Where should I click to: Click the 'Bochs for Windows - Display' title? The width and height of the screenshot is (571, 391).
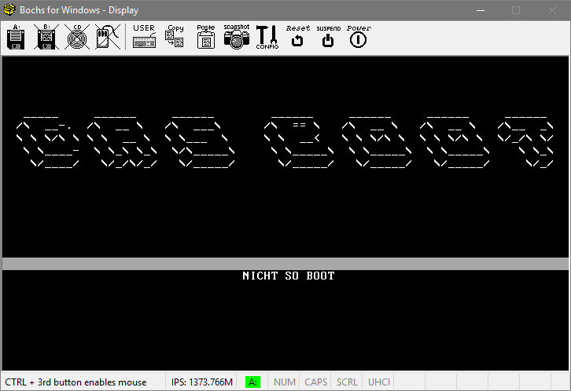pos(79,10)
